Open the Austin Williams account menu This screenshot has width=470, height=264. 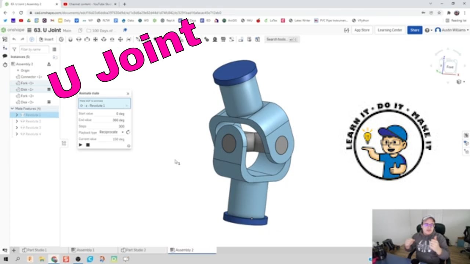tap(452, 30)
